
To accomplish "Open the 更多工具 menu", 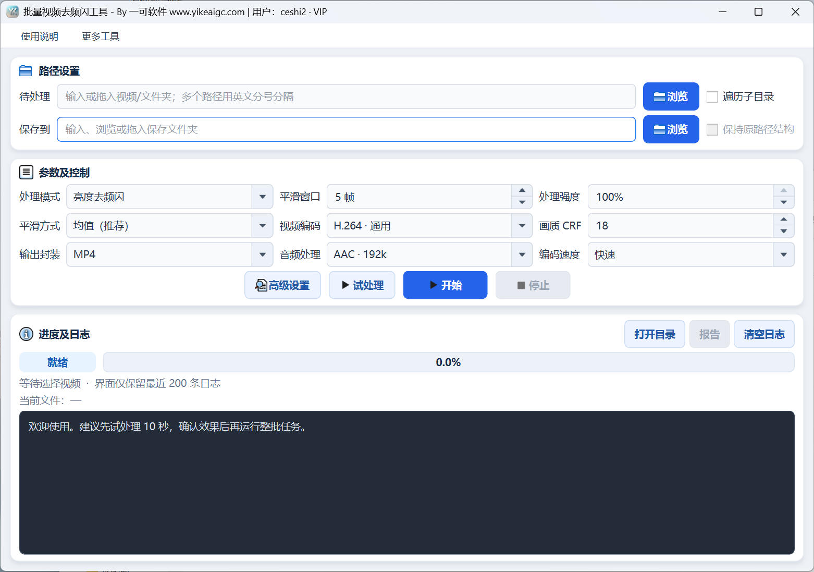I will click(101, 36).
